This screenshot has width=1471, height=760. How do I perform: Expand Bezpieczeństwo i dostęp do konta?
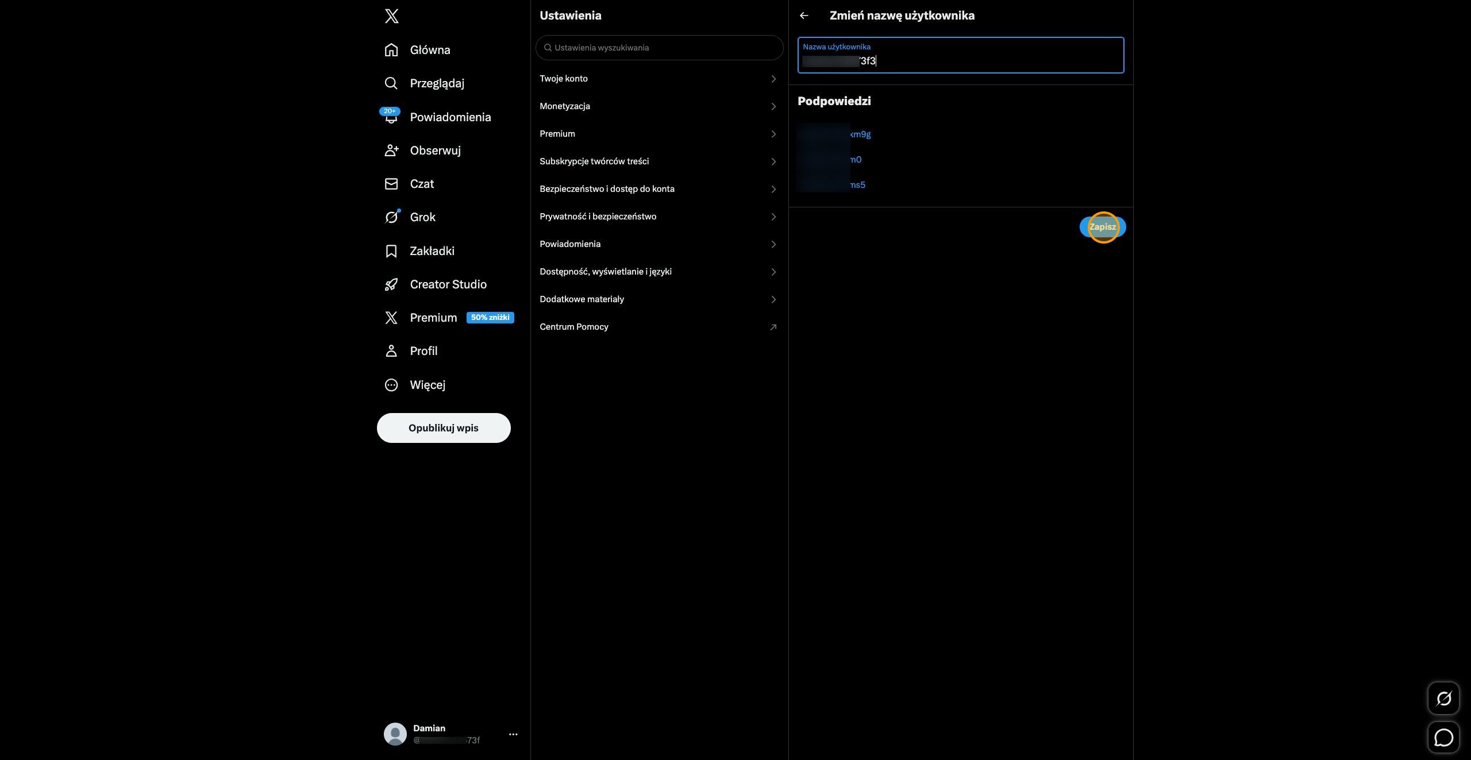pos(659,189)
